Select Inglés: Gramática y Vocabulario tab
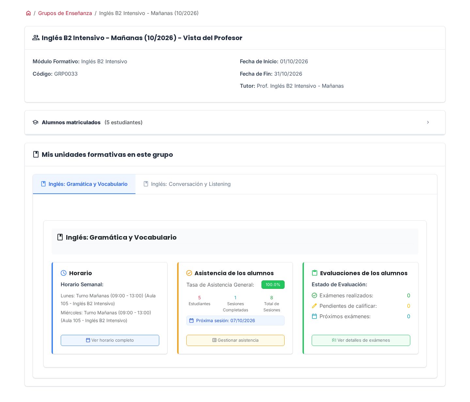470x402 pixels. coord(84,184)
